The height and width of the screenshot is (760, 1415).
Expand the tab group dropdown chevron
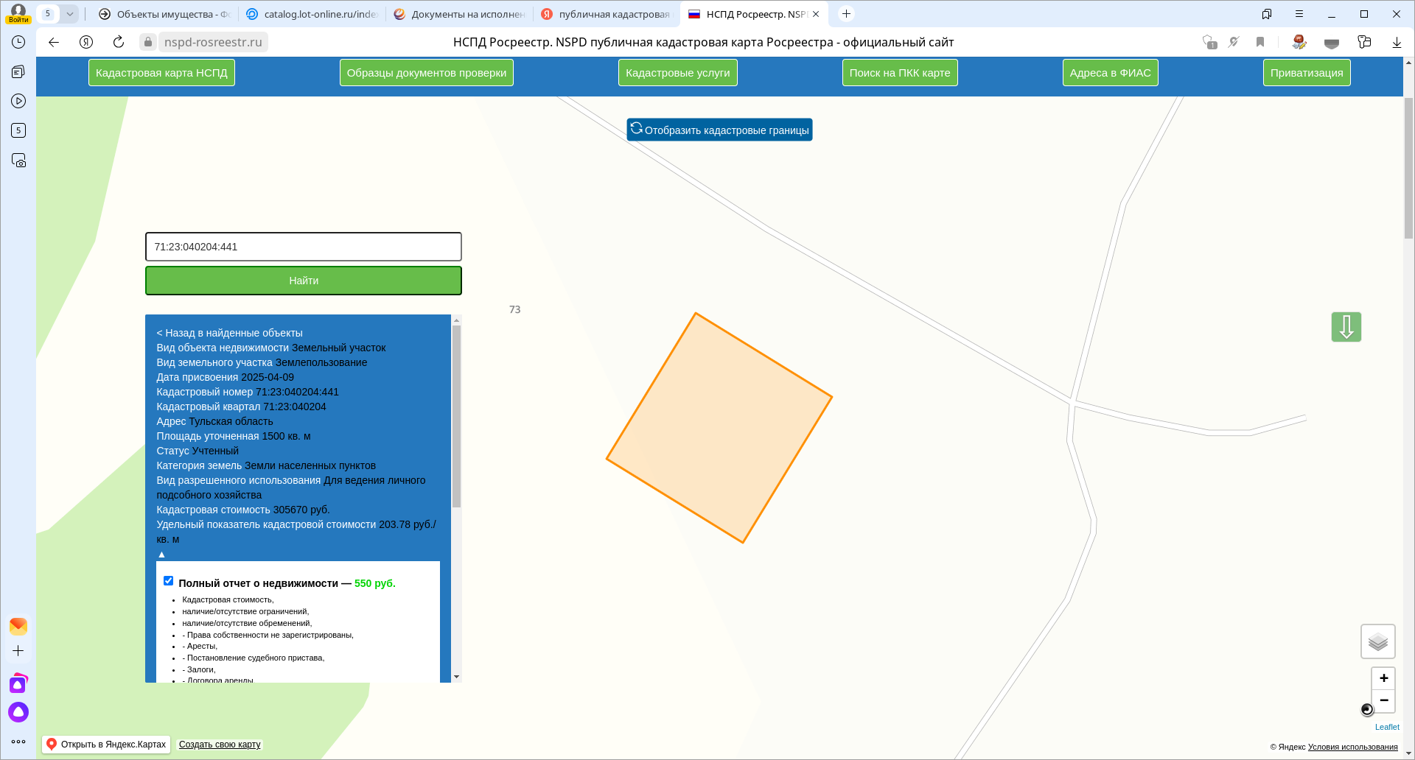point(69,14)
